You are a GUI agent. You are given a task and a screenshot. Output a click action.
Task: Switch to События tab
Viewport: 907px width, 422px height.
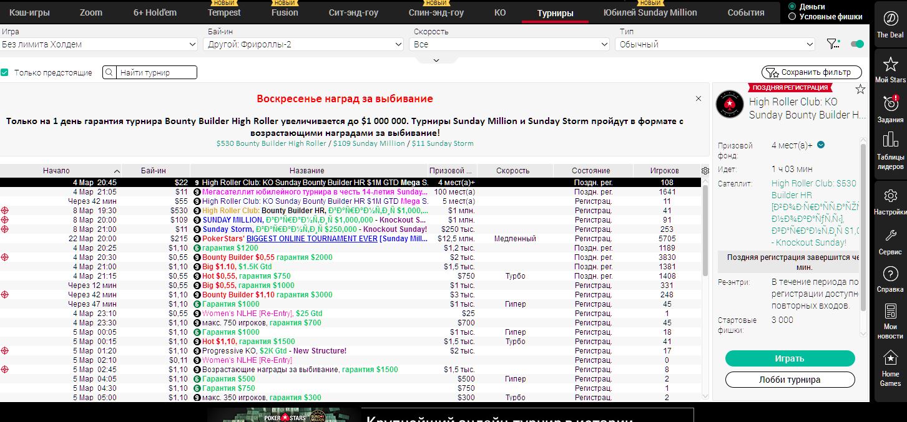click(745, 12)
